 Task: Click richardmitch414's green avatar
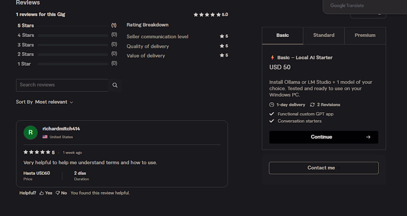click(x=30, y=132)
